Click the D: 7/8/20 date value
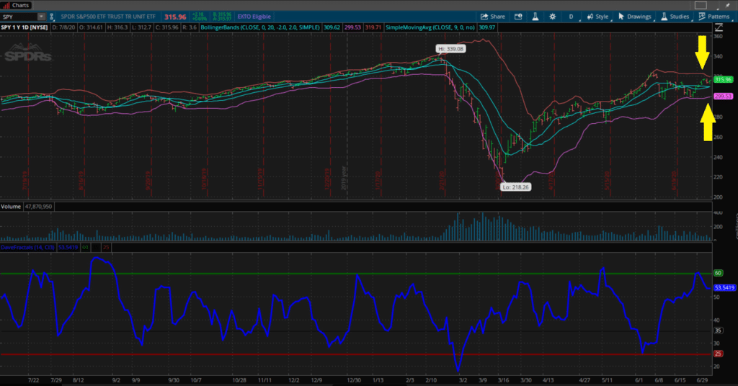Viewport: 738px width, 386px height. tap(63, 27)
